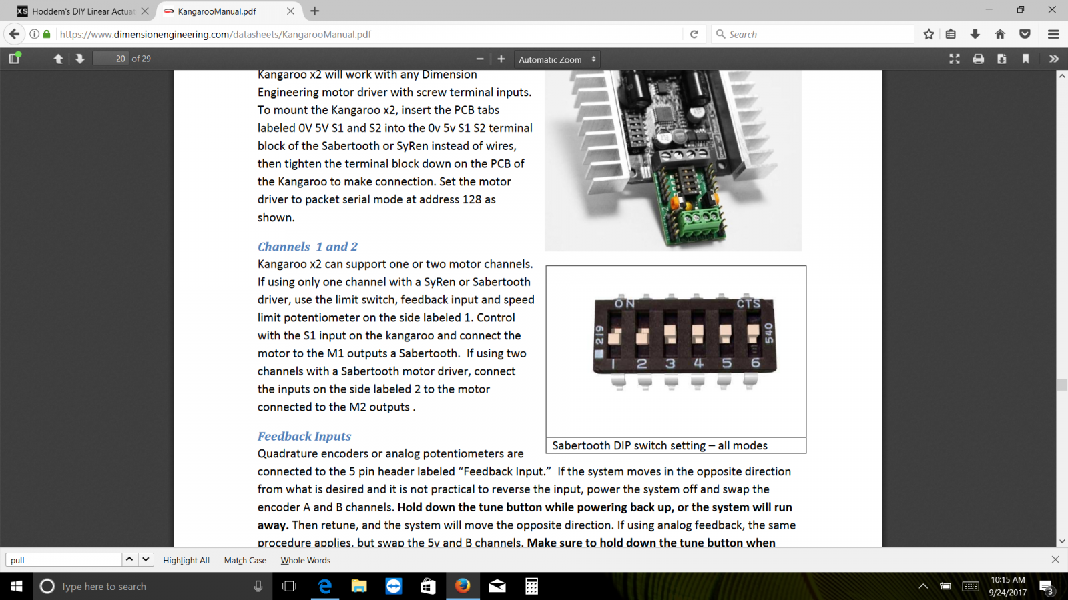Open Mail app from taskbar

pos(497,586)
